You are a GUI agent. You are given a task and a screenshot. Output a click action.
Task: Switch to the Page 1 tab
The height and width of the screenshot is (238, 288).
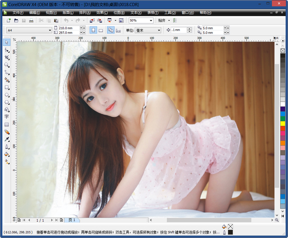pos(72,220)
